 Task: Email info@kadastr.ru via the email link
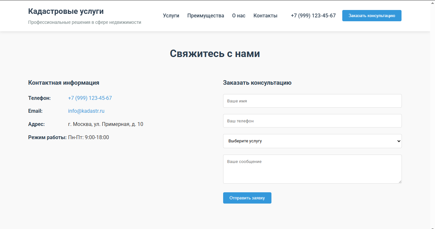click(86, 111)
